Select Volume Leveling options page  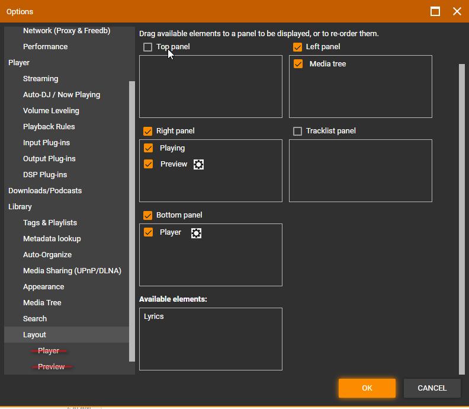[x=51, y=111]
